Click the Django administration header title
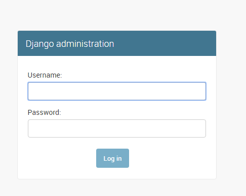Viewport: 246px width, 196px height. click(70, 44)
